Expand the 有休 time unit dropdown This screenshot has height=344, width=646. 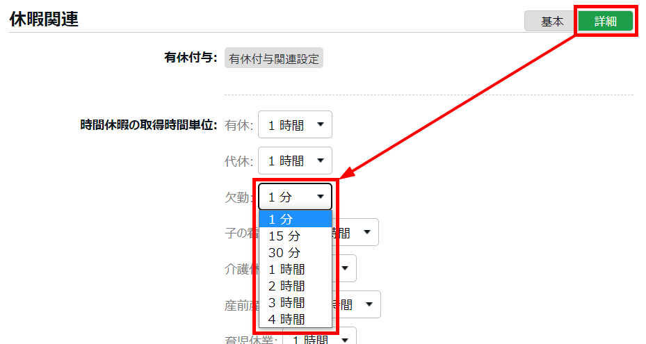coord(295,124)
